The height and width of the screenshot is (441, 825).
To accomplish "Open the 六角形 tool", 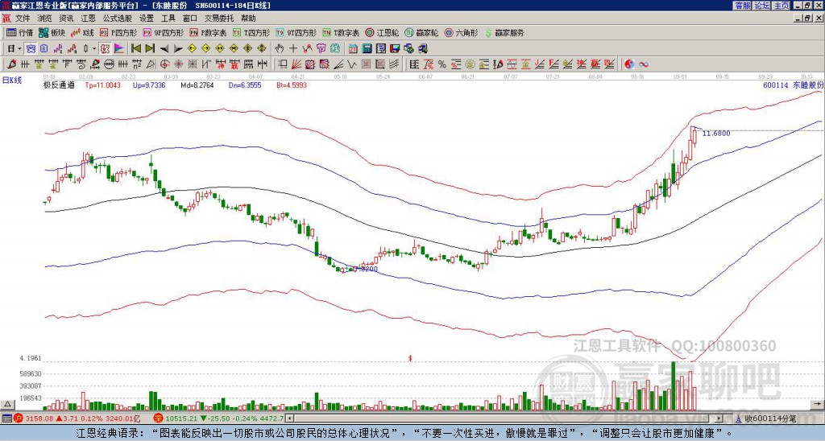I will 461,32.
